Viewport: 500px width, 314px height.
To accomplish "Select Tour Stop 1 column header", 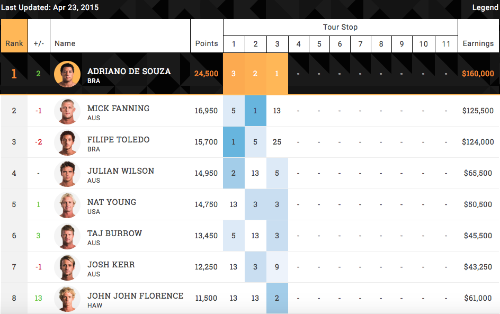I will point(234,44).
